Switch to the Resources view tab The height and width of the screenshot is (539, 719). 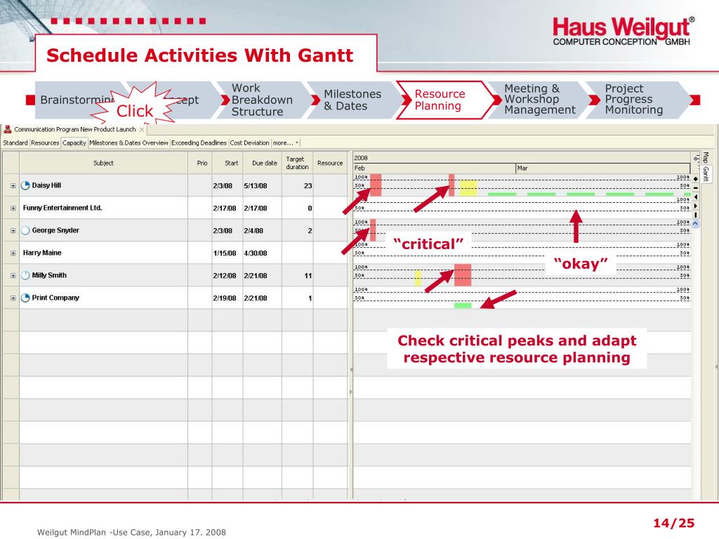pyautogui.click(x=45, y=143)
